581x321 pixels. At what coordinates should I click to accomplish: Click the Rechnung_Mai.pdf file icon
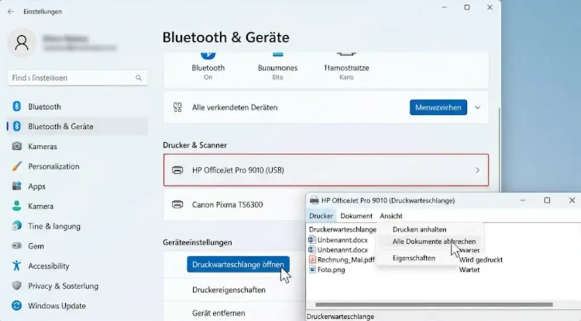click(313, 260)
